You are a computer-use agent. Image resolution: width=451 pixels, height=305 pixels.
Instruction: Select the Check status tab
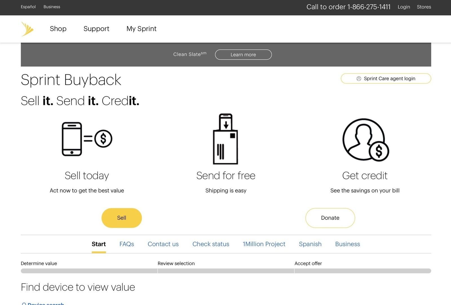click(211, 244)
